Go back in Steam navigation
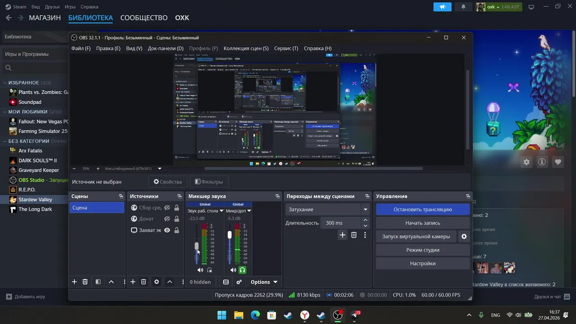The width and height of the screenshot is (576, 324). point(9,18)
